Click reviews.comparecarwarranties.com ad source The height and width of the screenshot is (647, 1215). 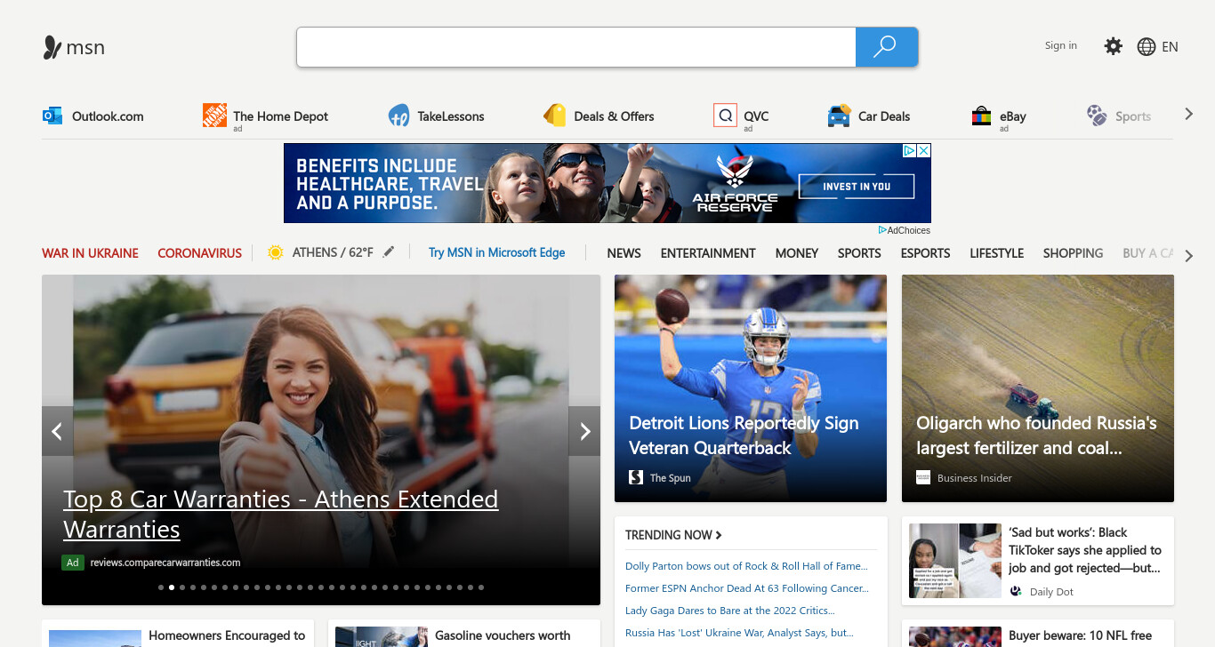(165, 563)
